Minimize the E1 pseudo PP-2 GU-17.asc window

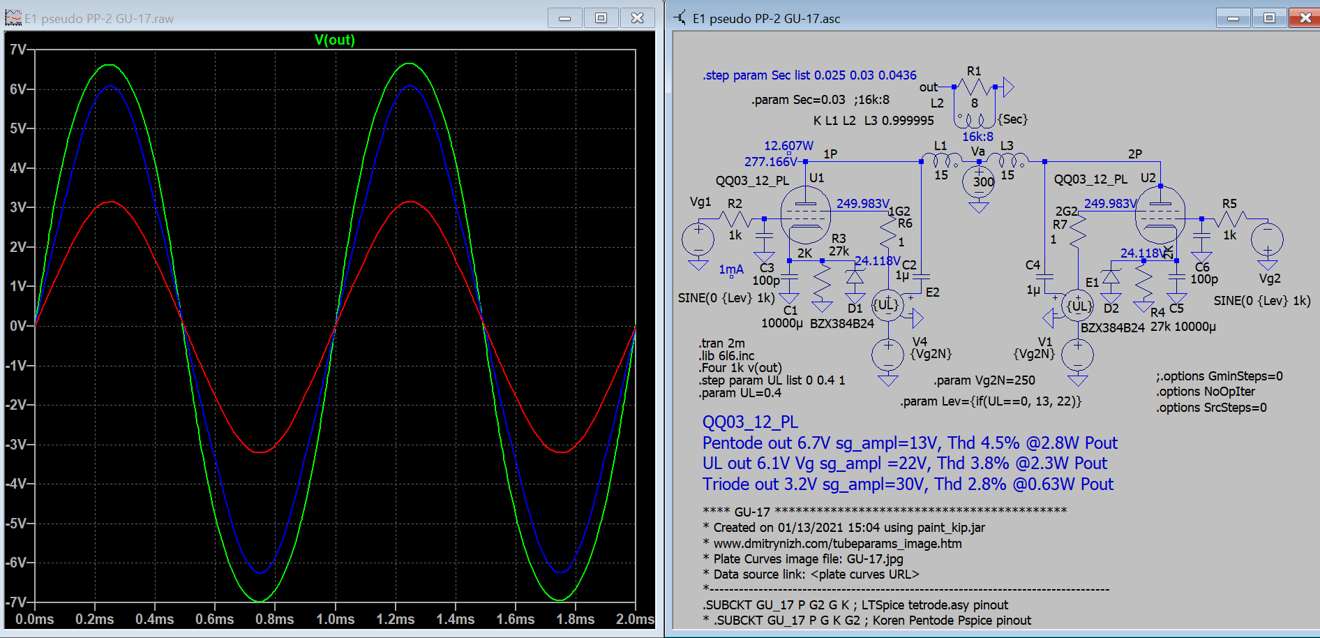[1233, 18]
